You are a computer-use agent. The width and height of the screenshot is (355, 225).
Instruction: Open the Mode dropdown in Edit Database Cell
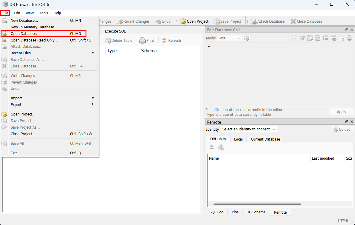coord(229,38)
